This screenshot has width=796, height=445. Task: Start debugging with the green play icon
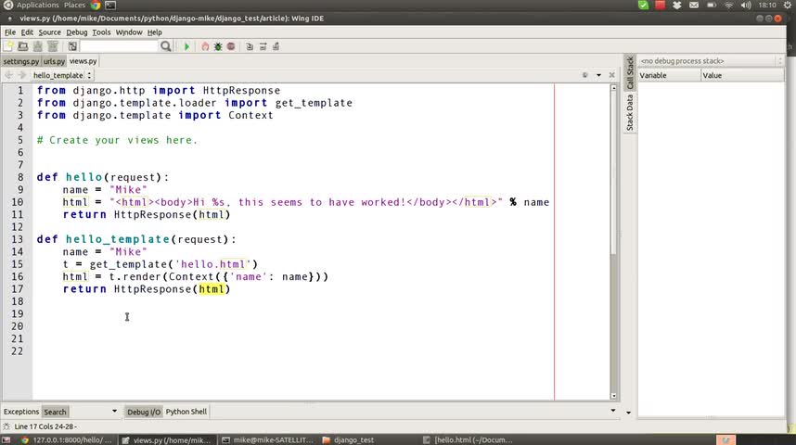186,46
